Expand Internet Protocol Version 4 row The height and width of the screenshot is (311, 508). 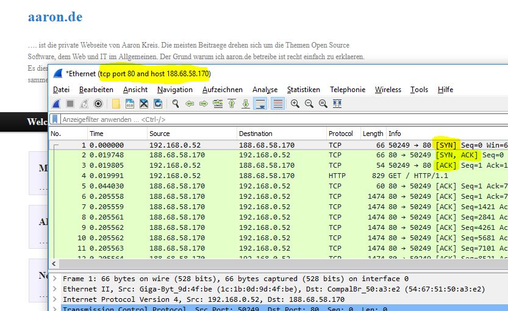(55, 299)
